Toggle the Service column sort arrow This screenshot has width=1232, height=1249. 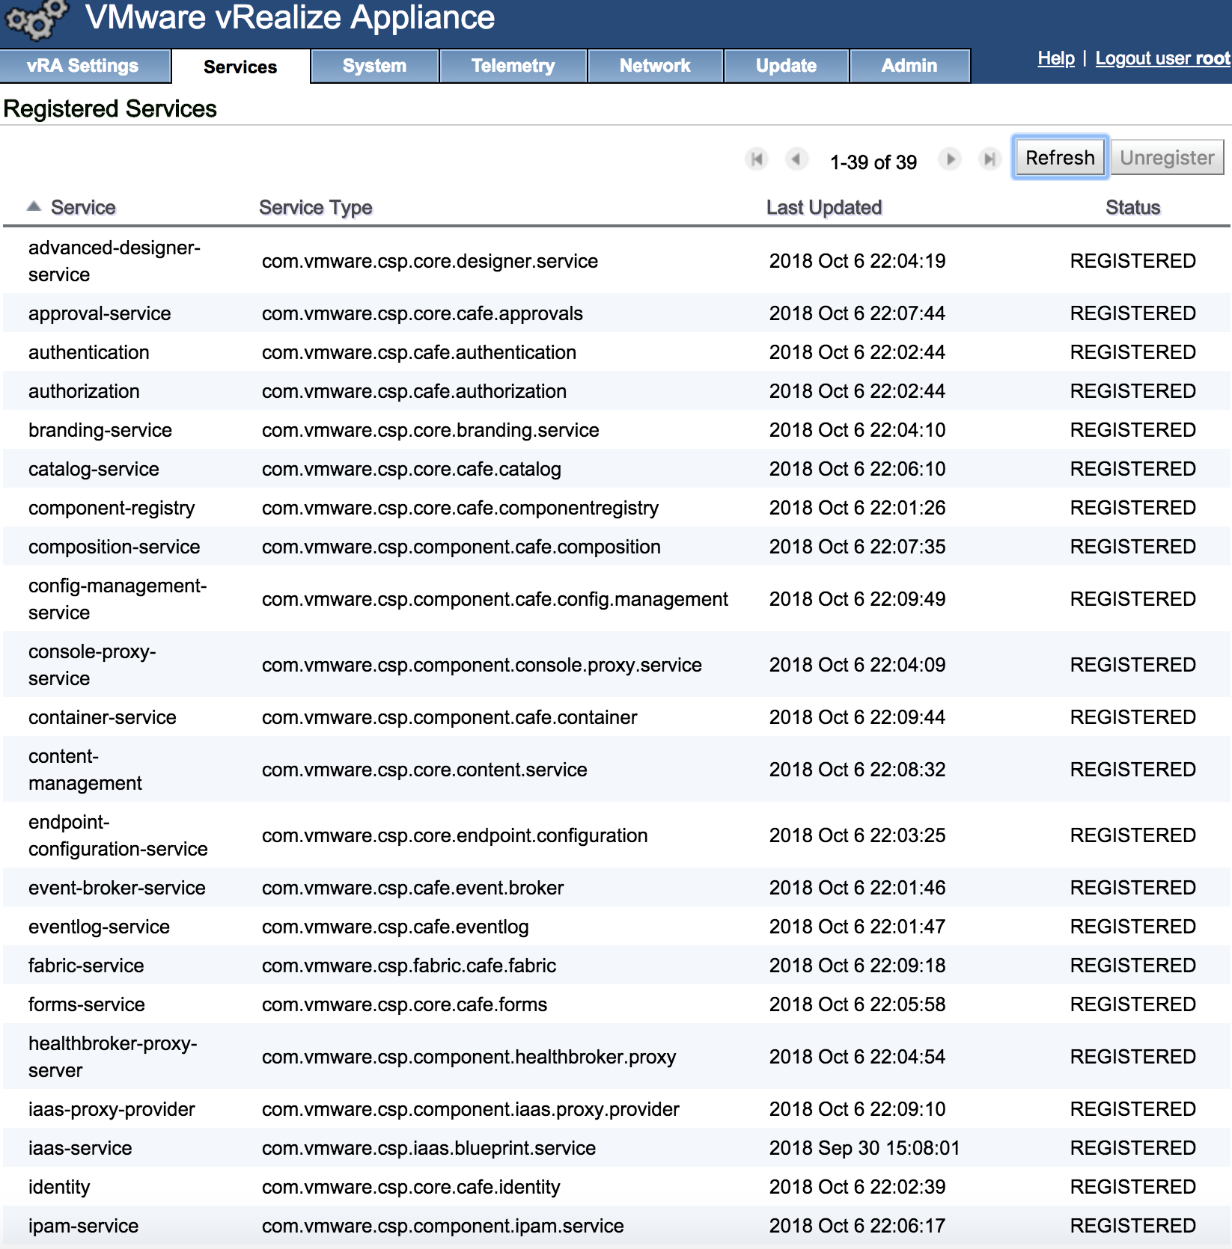[x=34, y=206]
